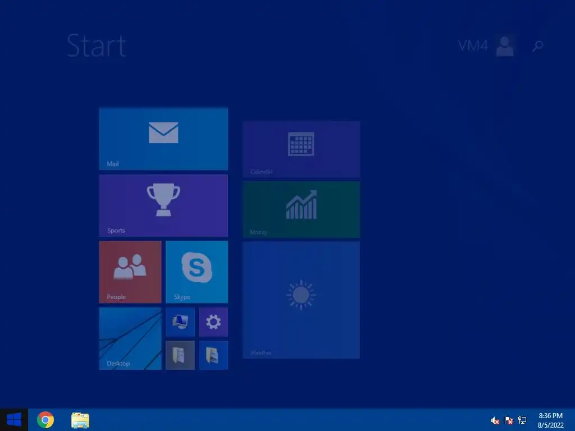575x431 pixels.
Task: Open the This PC computer tile
Action: click(x=180, y=322)
